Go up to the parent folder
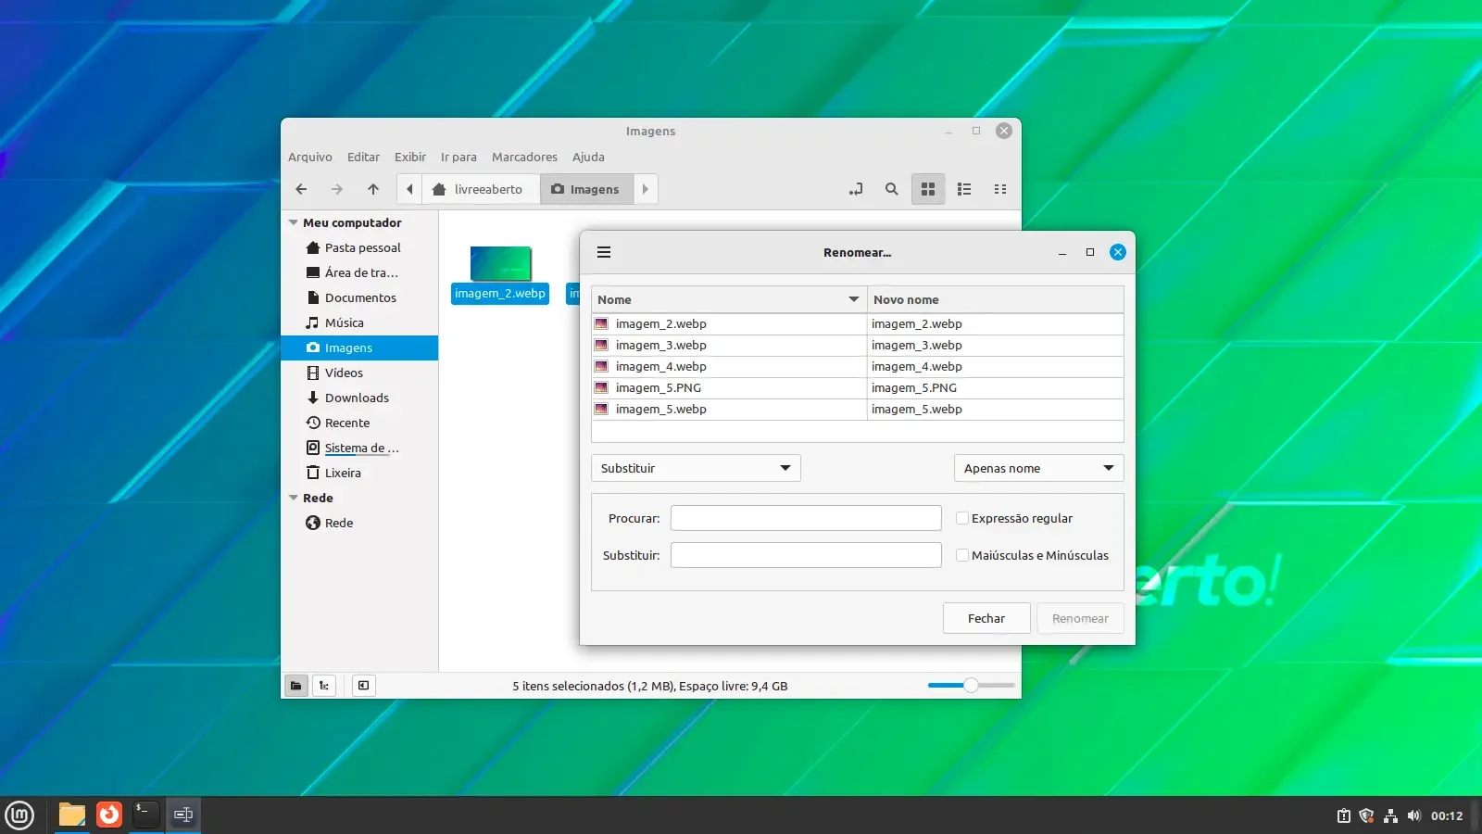Viewport: 1482px width, 834px height. [373, 189]
